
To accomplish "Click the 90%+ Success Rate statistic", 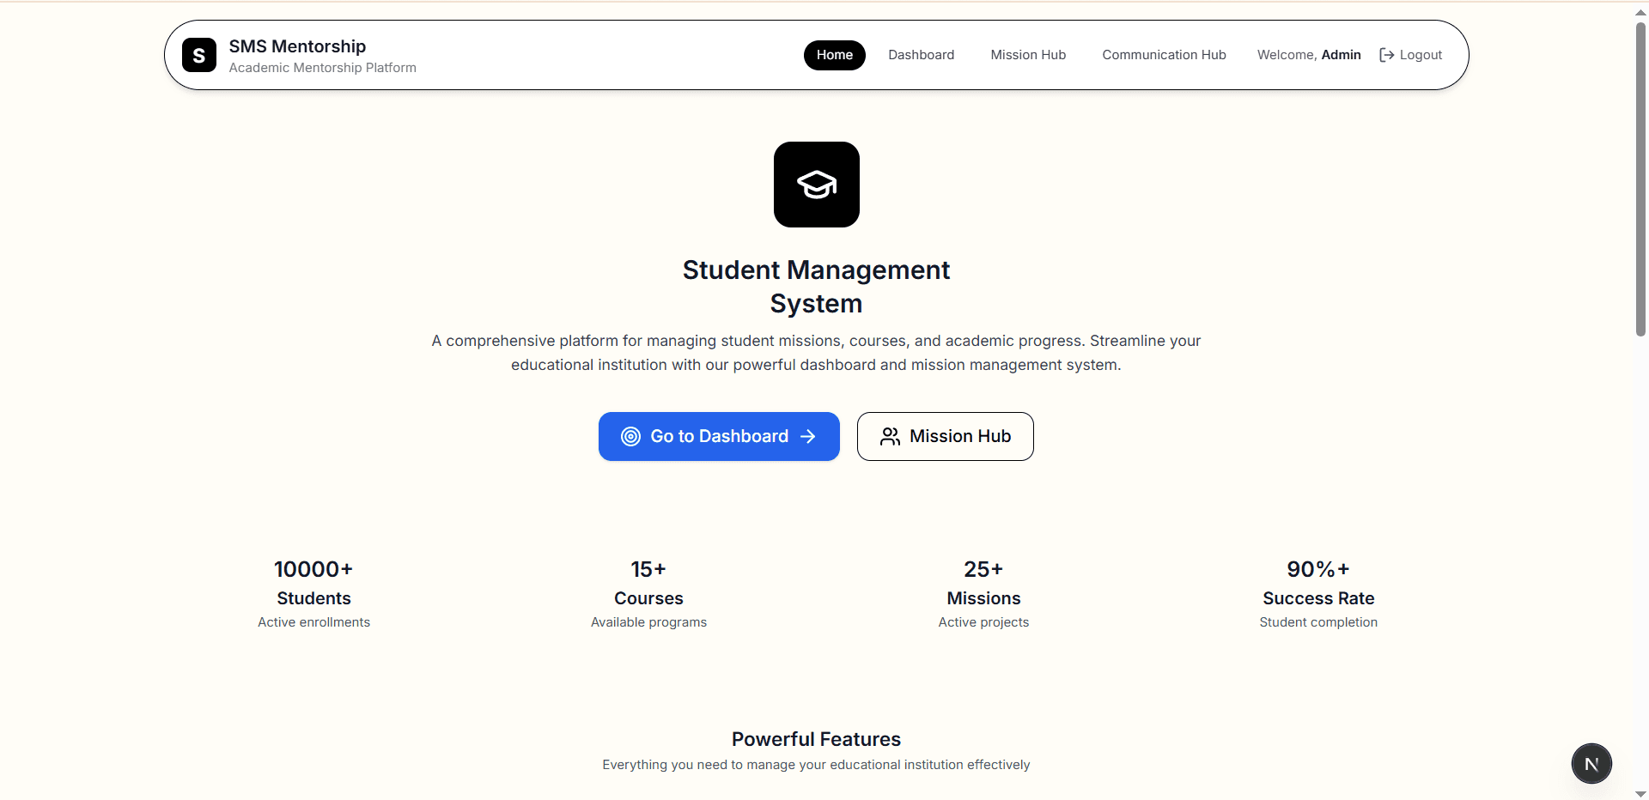I will 1318,584.
